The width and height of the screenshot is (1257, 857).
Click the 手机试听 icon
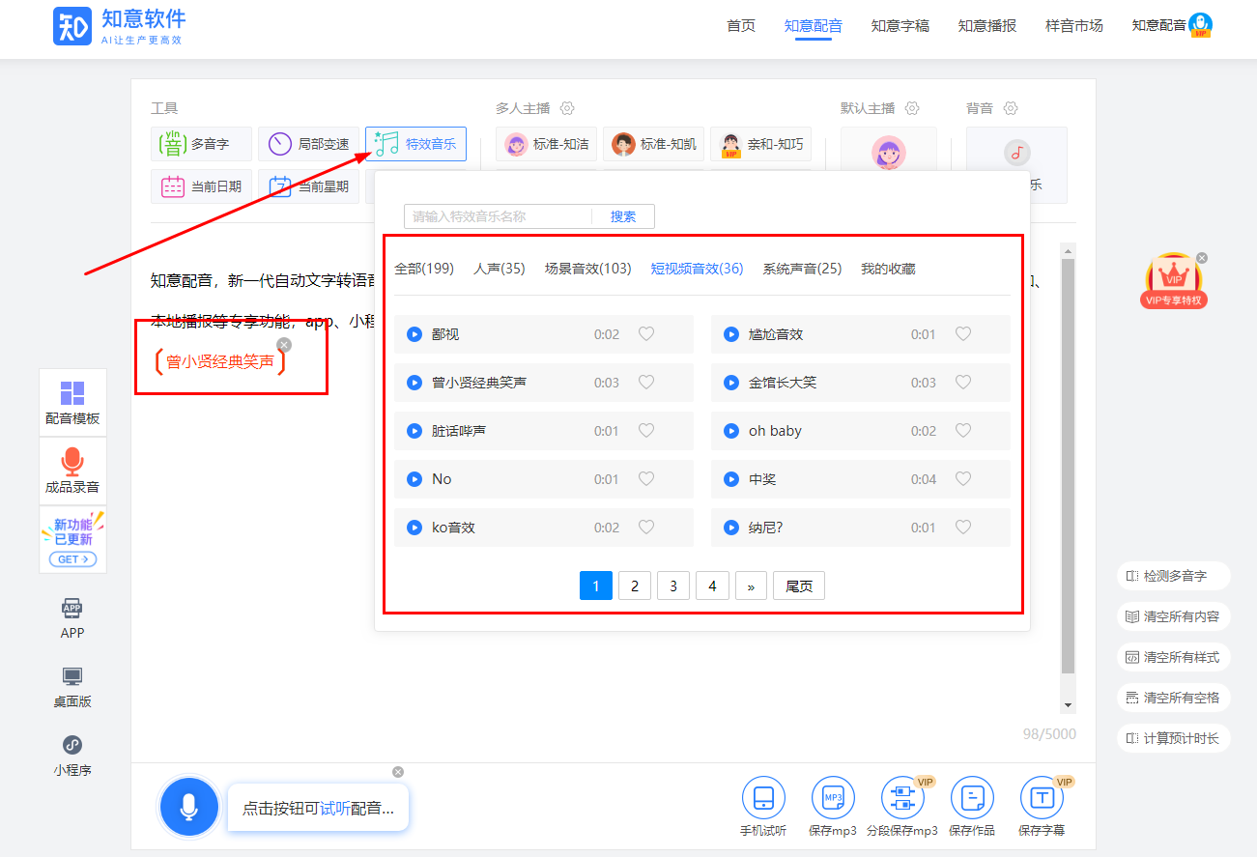pyautogui.click(x=763, y=806)
